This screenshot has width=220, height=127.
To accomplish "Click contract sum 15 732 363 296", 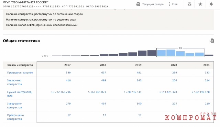I will click(x=61, y=92).
